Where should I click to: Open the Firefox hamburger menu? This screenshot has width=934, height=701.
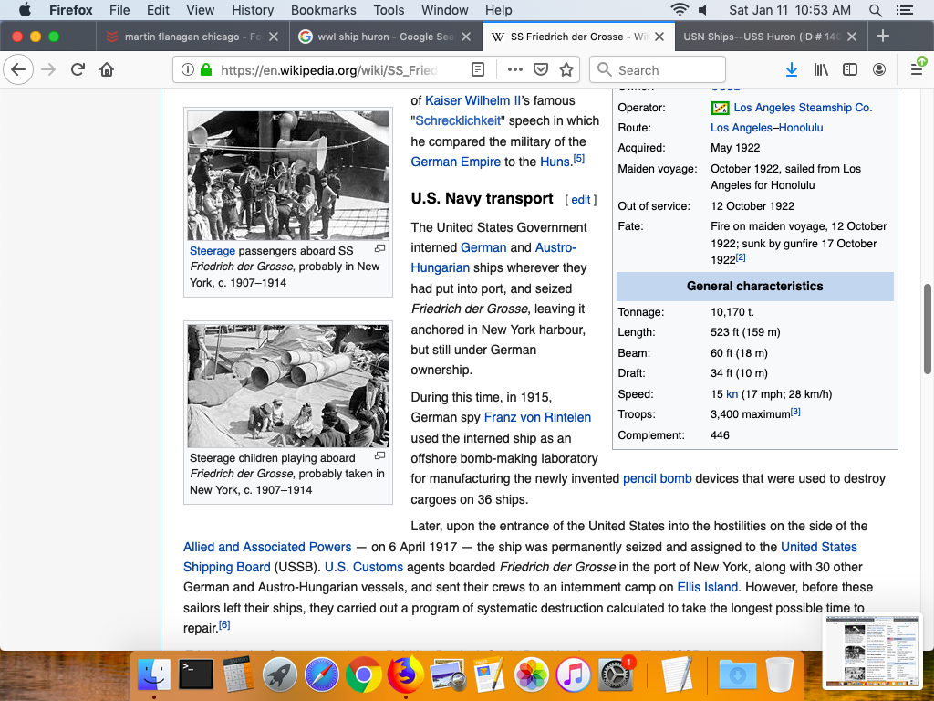click(x=917, y=69)
